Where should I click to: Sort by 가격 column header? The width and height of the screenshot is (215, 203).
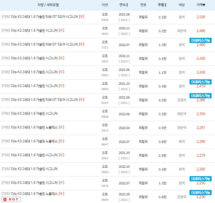pyautogui.click(x=201, y=5)
